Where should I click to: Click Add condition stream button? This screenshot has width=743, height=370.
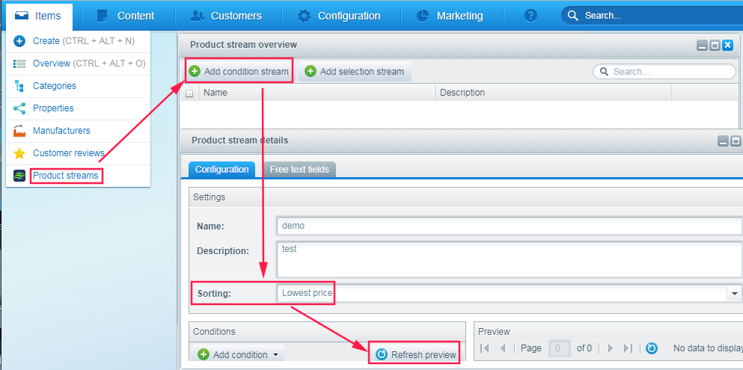(x=238, y=72)
